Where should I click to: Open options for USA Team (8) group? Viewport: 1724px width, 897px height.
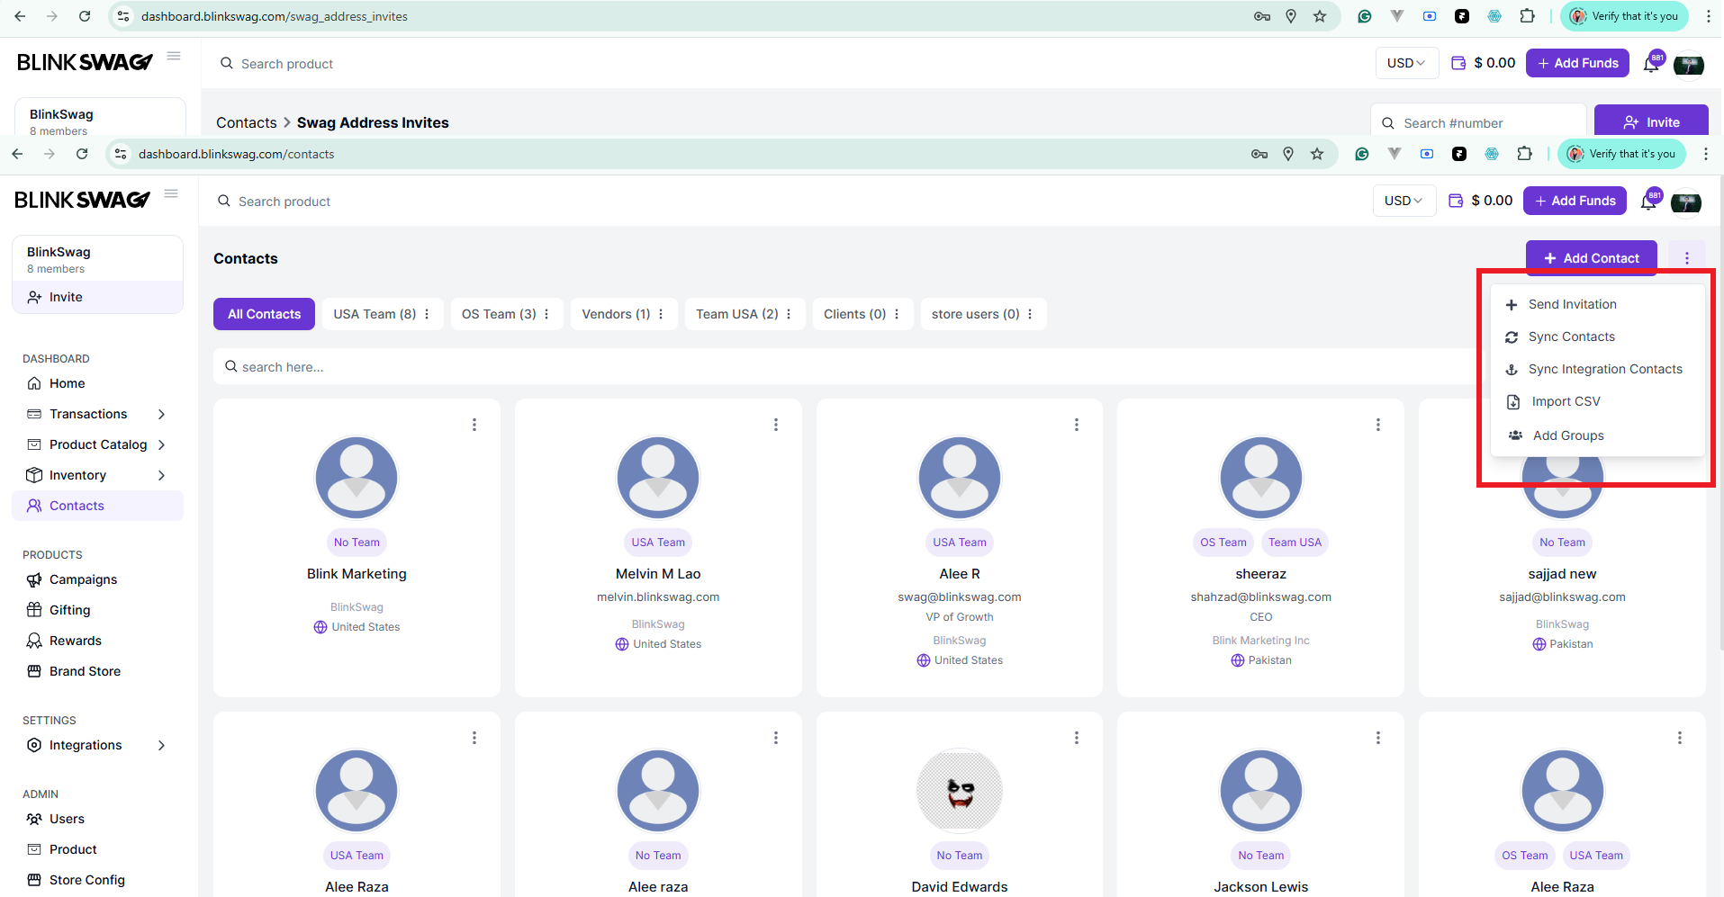click(x=427, y=314)
